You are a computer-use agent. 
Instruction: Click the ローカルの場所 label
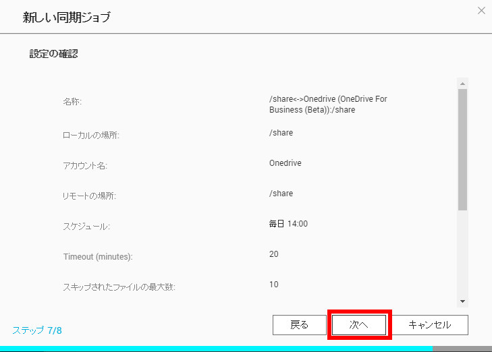point(91,135)
